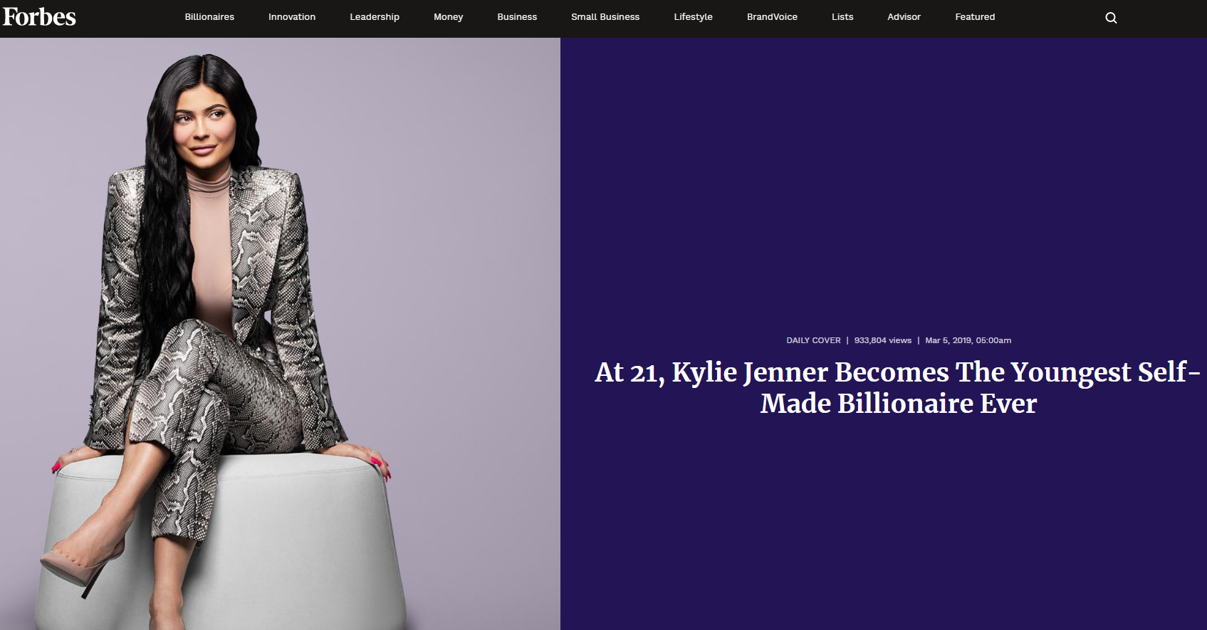Open the Innovation section
This screenshot has width=1207, height=630.
(x=292, y=17)
